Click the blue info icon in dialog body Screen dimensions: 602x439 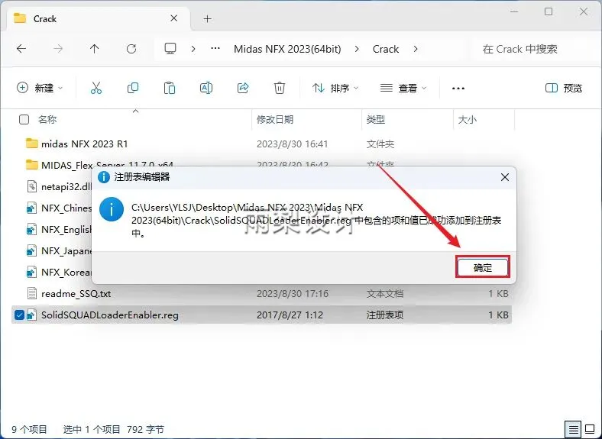pyautogui.click(x=112, y=209)
